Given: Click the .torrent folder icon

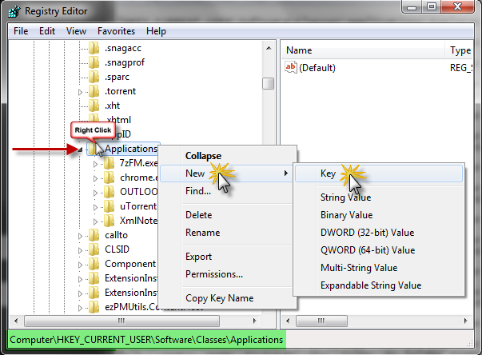Looking at the screenshot, I should tap(95, 91).
